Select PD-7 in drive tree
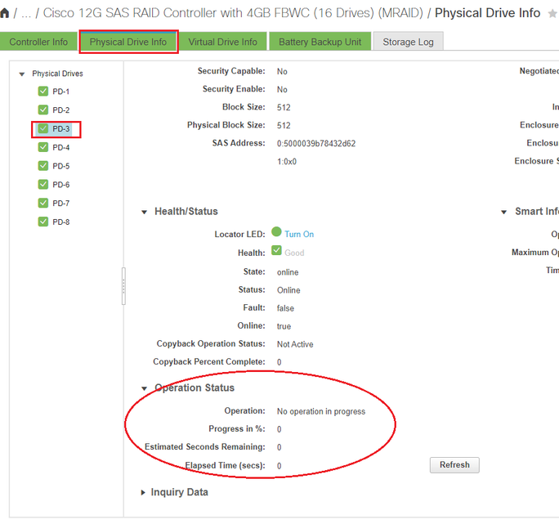Viewport: 559px width, 524px height. pyautogui.click(x=61, y=204)
